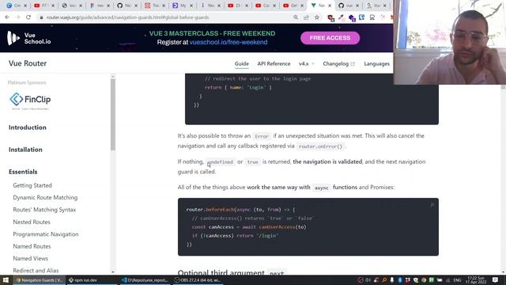The image size is (506, 285).
Task: Click the Bluetooth icon in system tray
Action: coord(400,280)
